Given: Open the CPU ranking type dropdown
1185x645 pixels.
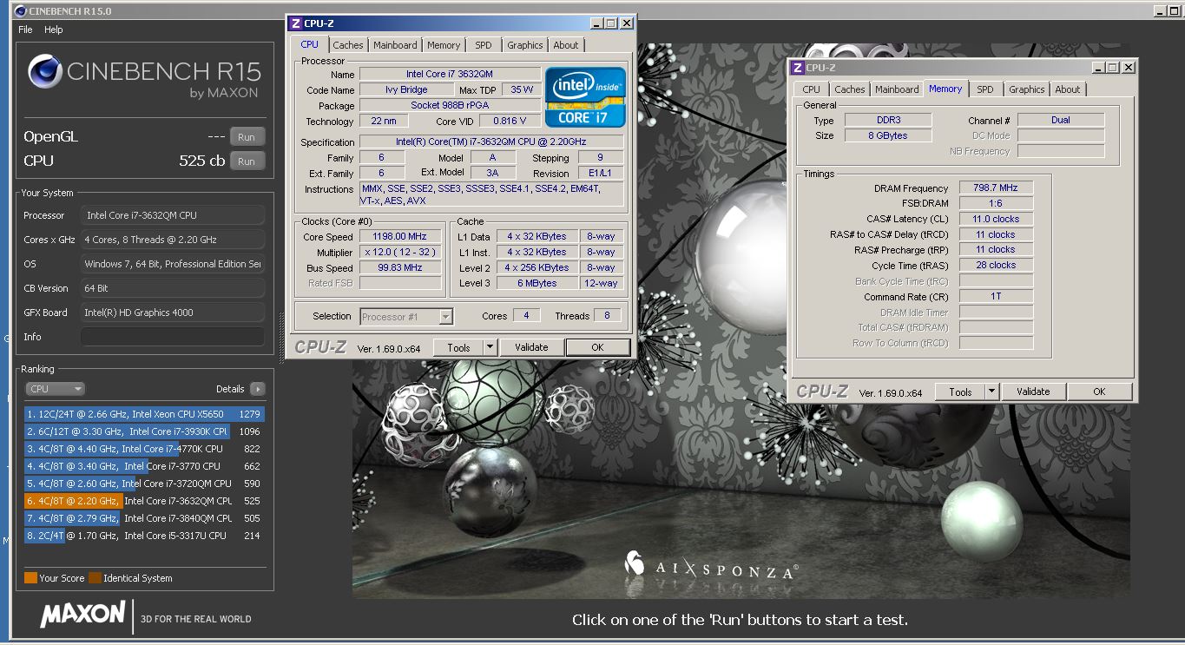Looking at the screenshot, I should (55, 389).
